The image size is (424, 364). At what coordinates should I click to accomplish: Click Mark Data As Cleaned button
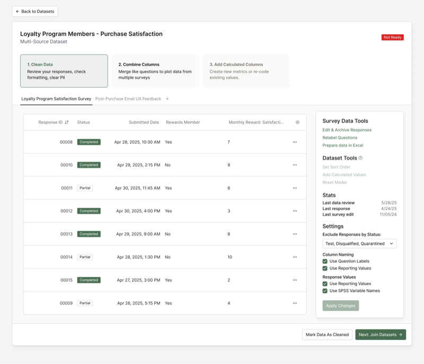coord(327,334)
